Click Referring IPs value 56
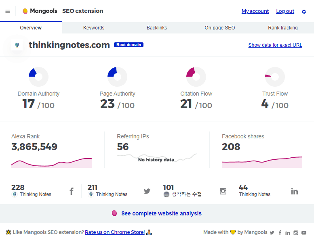Viewport: 314px width, 240px height. click(123, 147)
